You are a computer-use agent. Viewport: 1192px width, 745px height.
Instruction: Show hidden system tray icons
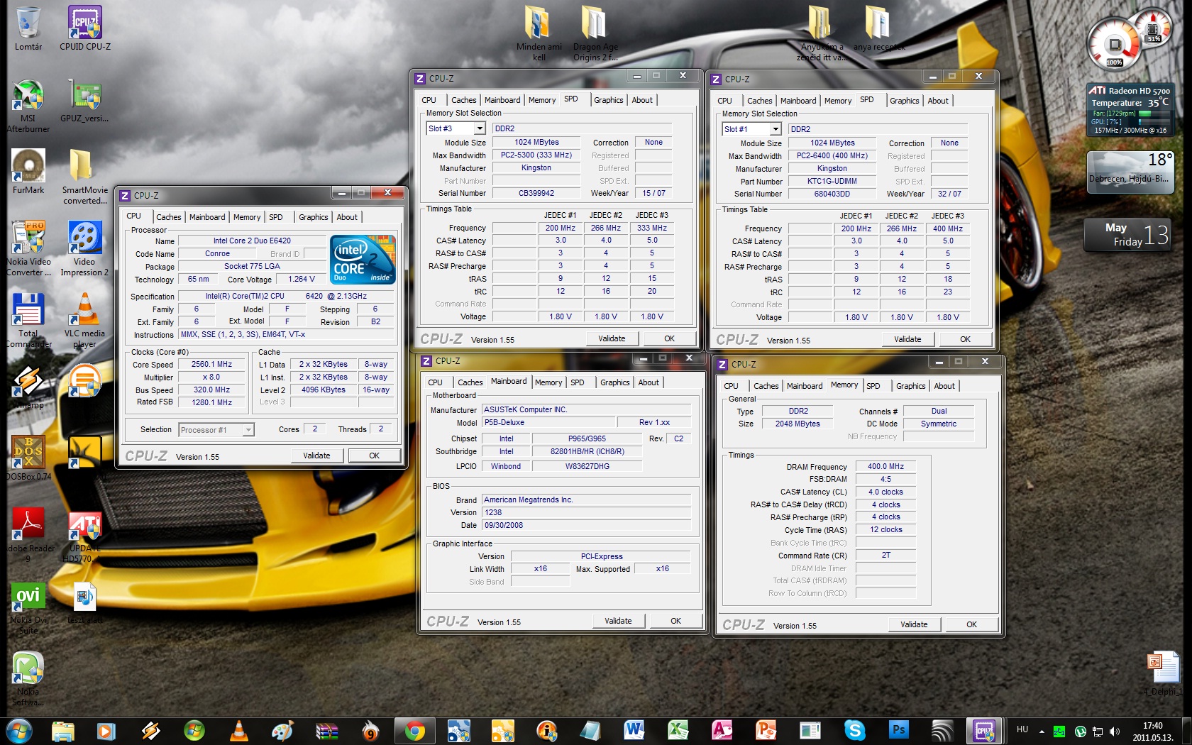(1042, 732)
